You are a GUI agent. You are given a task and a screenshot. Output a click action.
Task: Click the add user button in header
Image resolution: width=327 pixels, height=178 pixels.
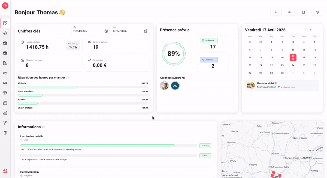pyautogui.click(x=290, y=12)
